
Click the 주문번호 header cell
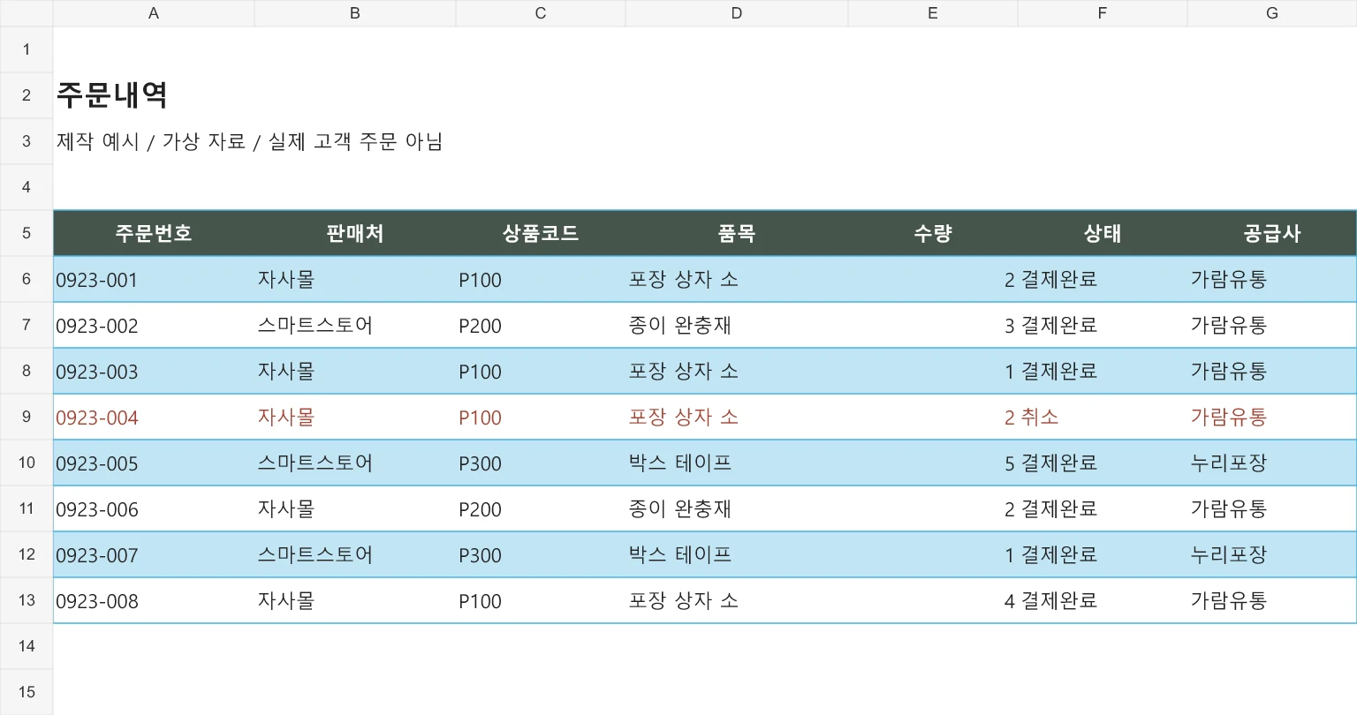[x=154, y=233]
